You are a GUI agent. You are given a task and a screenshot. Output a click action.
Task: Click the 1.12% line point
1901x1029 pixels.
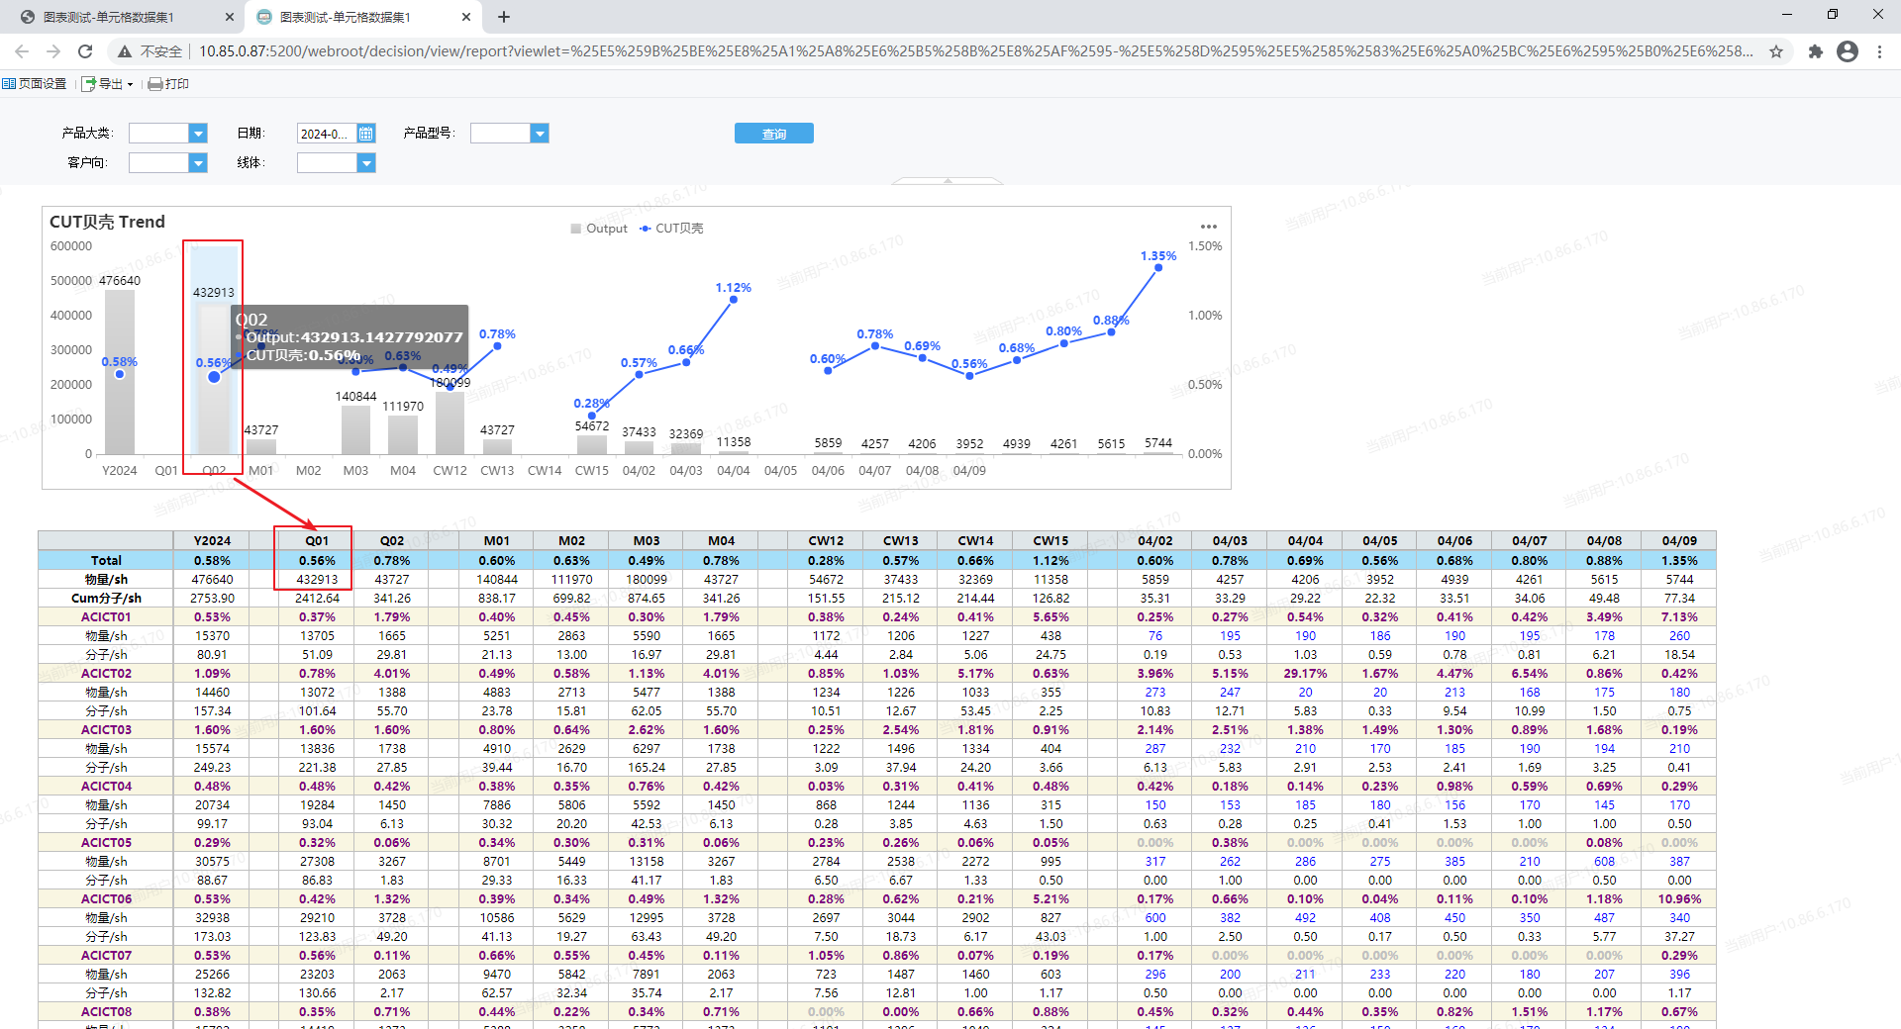(x=734, y=299)
